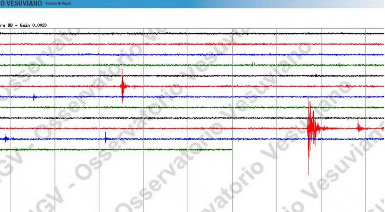Click the small green spike on the fourth trace
The width and height of the screenshot is (385, 212).
(x=253, y=65)
